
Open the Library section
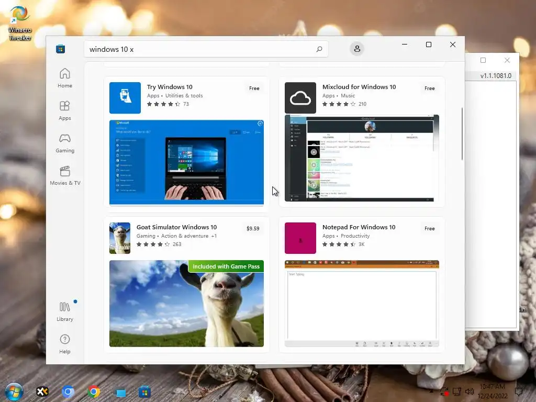(64, 311)
